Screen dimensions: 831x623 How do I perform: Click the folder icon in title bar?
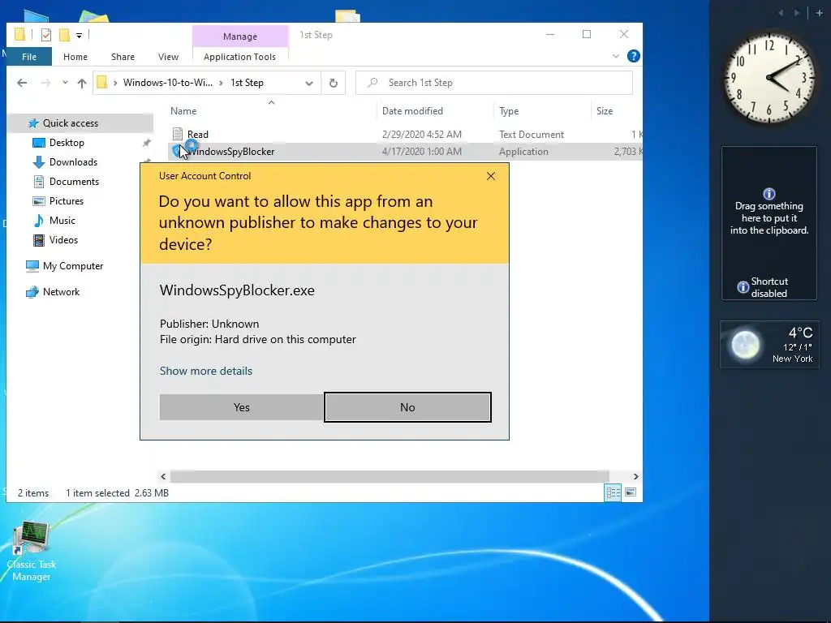click(x=19, y=35)
